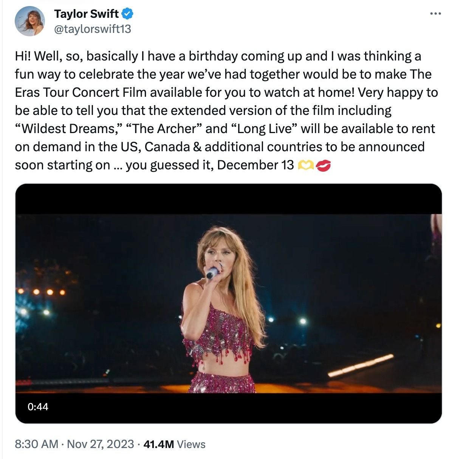The height and width of the screenshot is (459, 449).
Task: Open the @taylorswift13 handle link
Action: click(x=92, y=29)
